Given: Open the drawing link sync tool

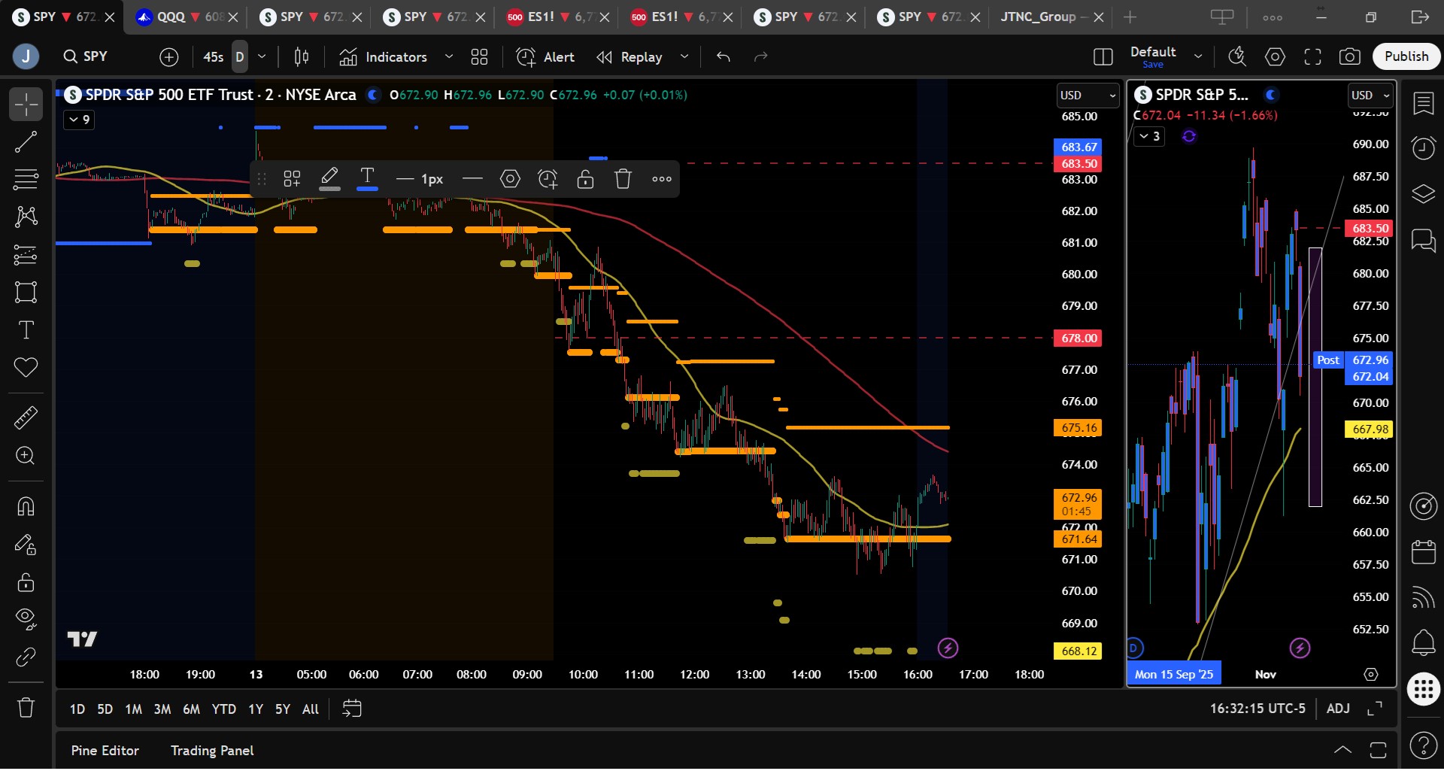Looking at the screenshot, I should coord(26,657).
